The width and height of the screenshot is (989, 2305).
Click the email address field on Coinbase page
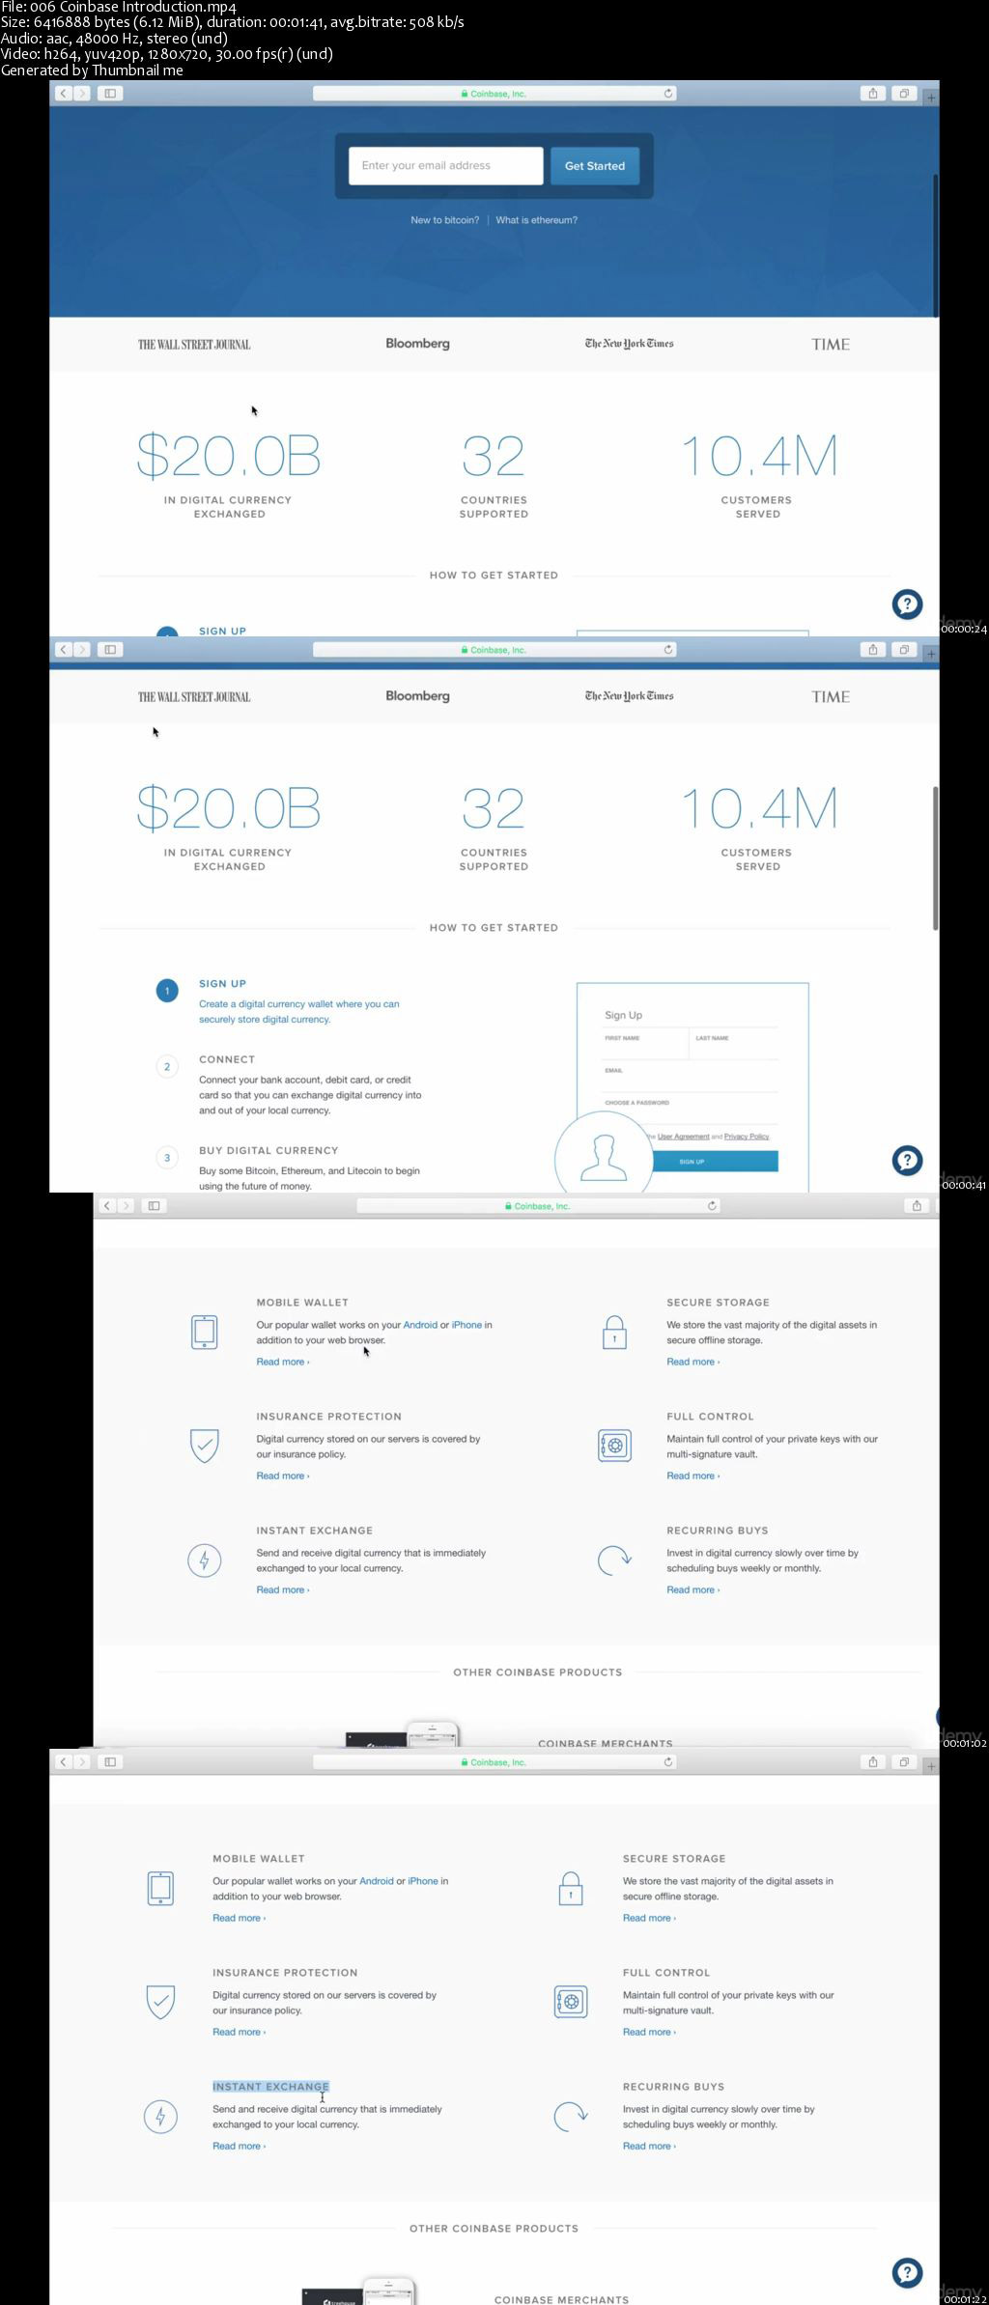pyautogui.click(x=445, y=165)
